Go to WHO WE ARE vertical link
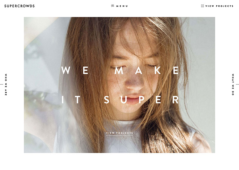 point(6,85)
